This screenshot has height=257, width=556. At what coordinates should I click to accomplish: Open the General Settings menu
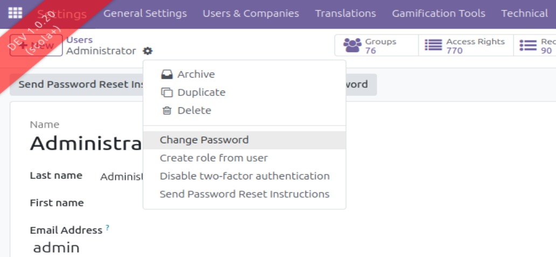click(145, 13)
